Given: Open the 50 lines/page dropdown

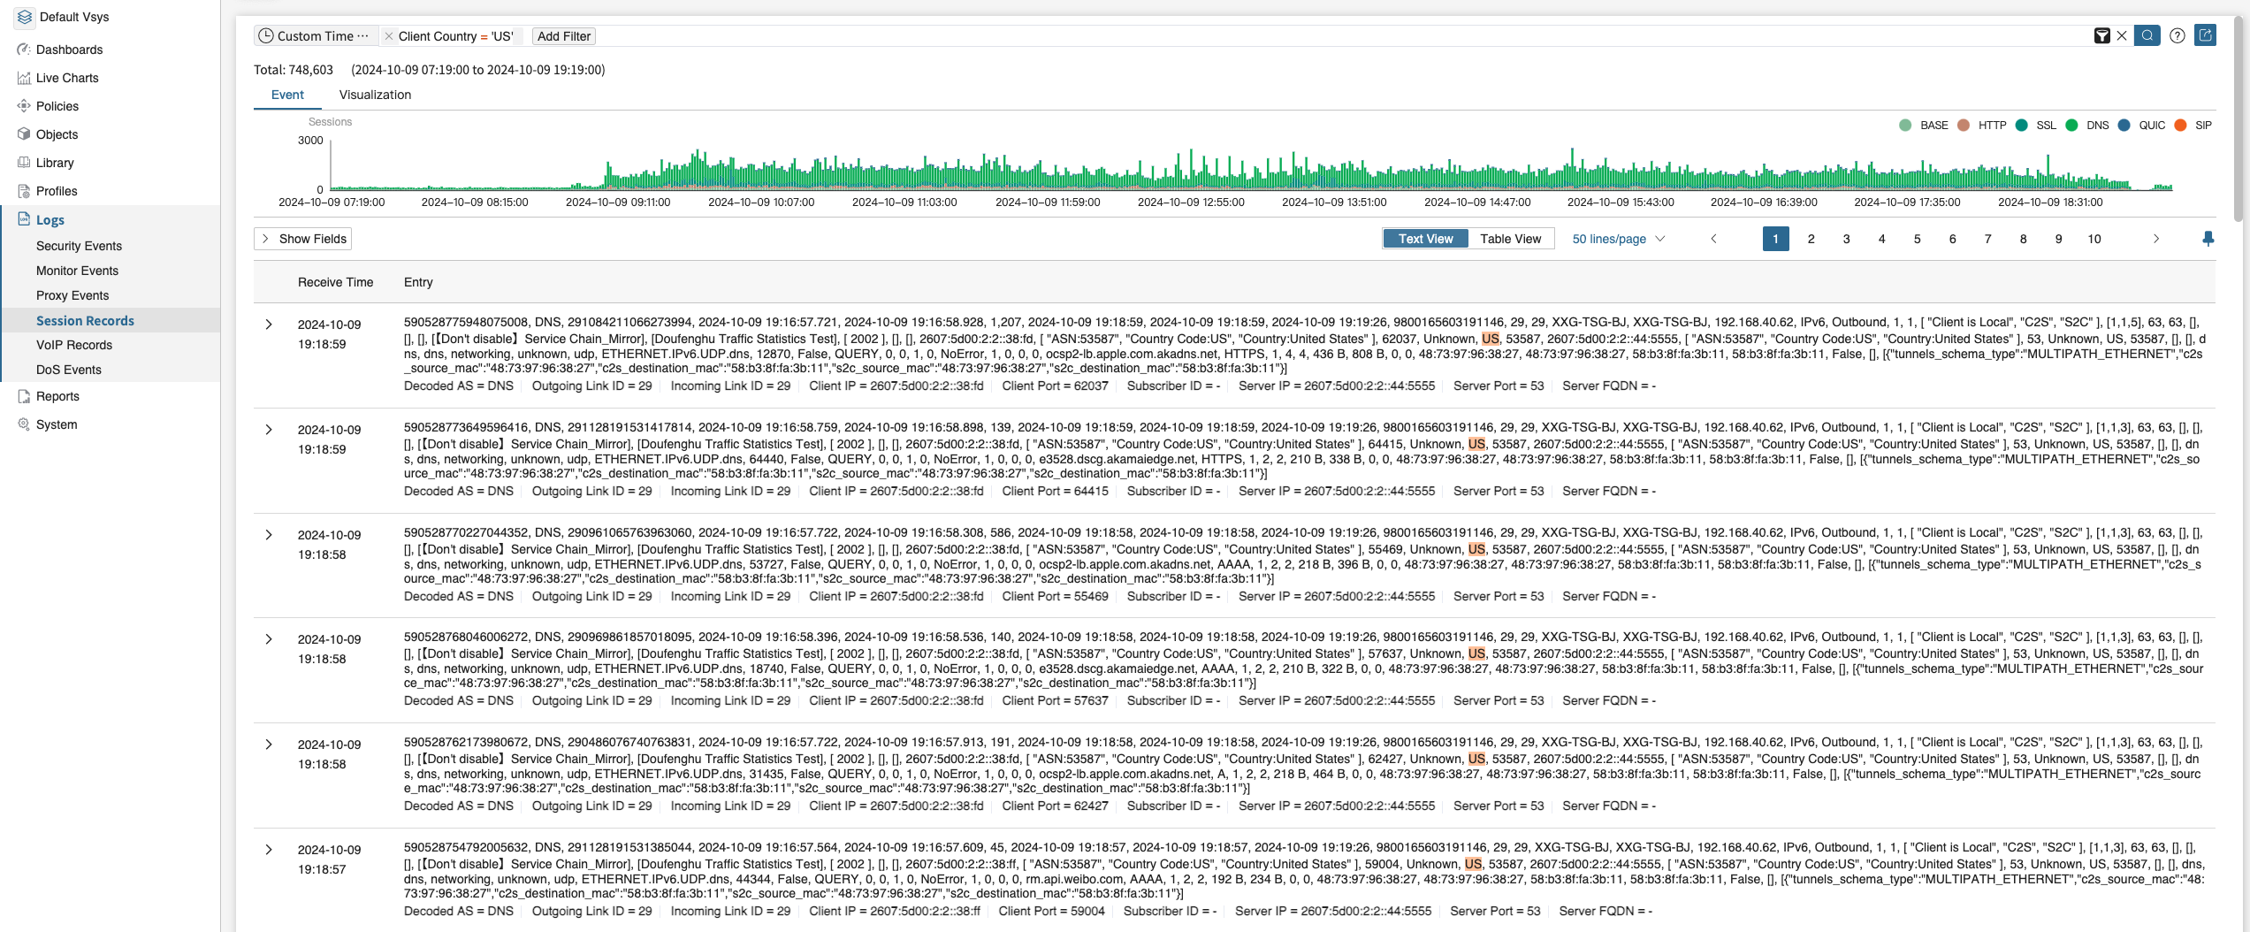Looking at the screenshot, I should tap(1618, 239).
